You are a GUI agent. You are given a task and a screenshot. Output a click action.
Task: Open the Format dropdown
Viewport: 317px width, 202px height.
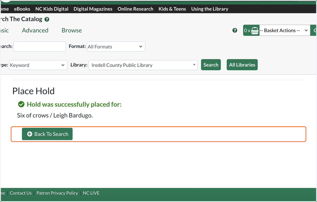click(116, 47)
